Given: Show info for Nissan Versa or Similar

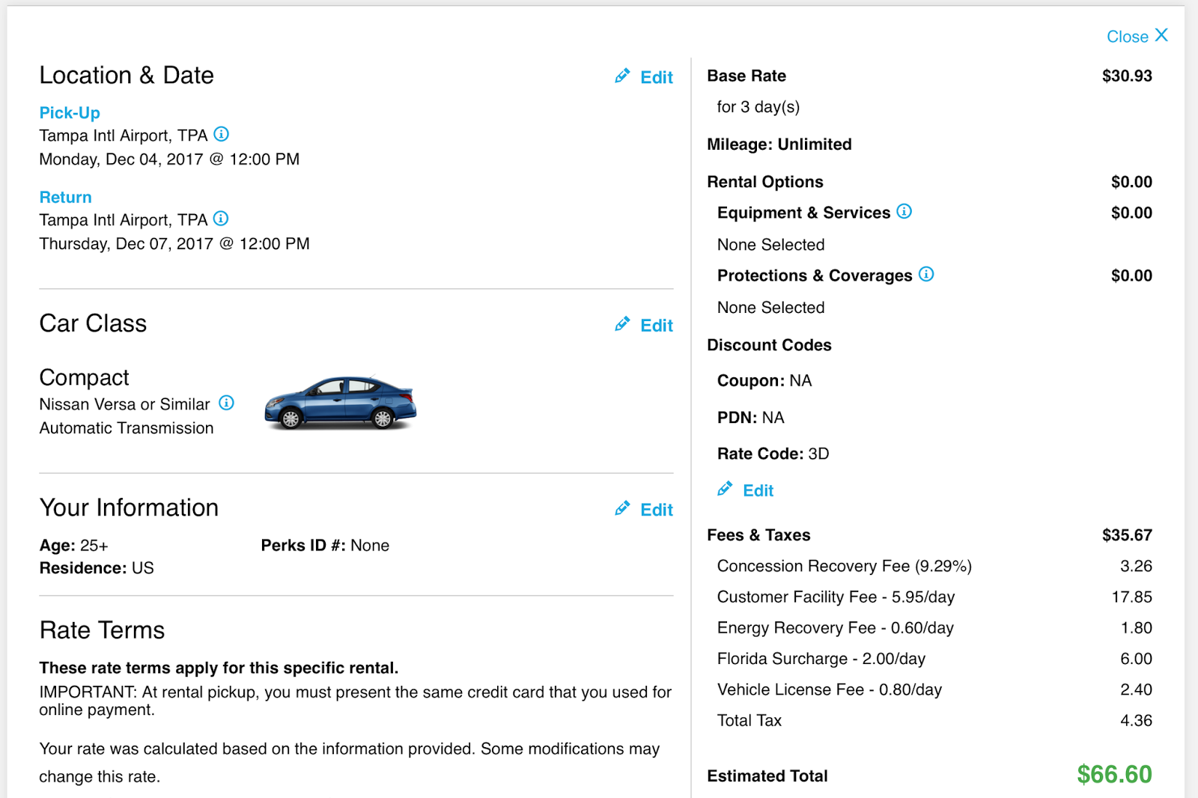Looking at the screenshot, I should coord(227,403).
